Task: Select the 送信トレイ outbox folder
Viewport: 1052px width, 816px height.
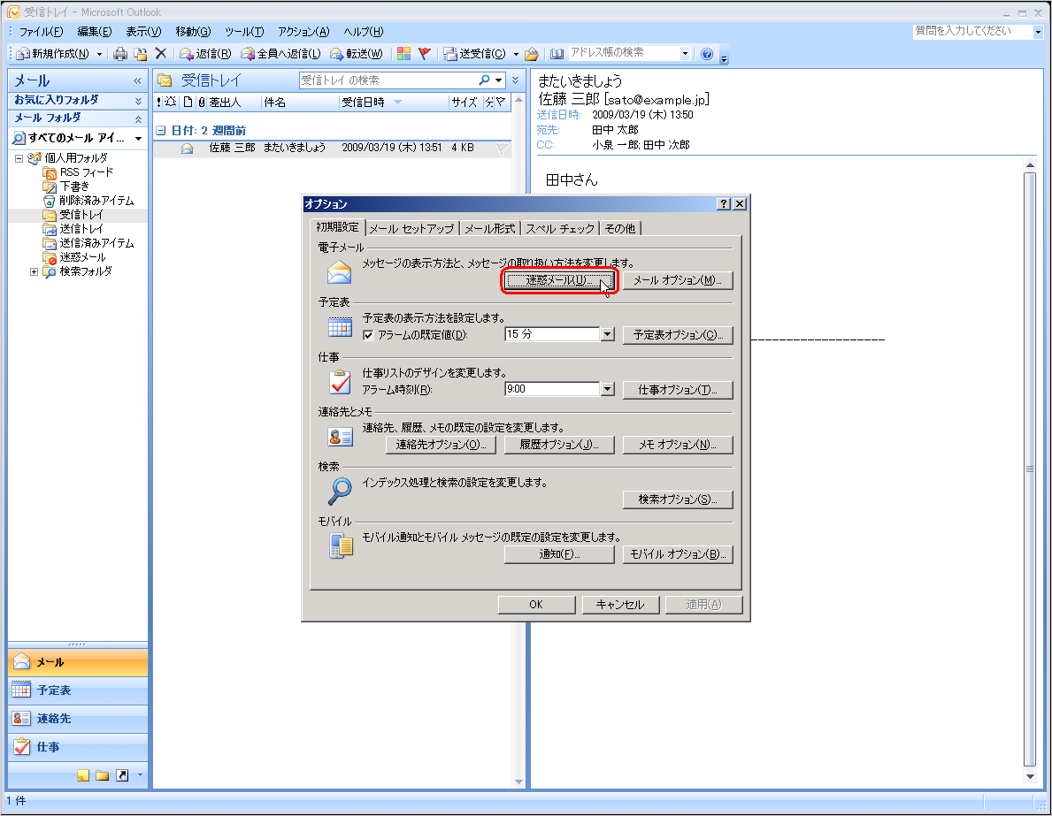Action: [x=73, y=229]
